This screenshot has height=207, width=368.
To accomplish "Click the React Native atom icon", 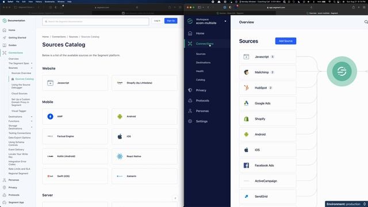I will (x=120, y=156).
